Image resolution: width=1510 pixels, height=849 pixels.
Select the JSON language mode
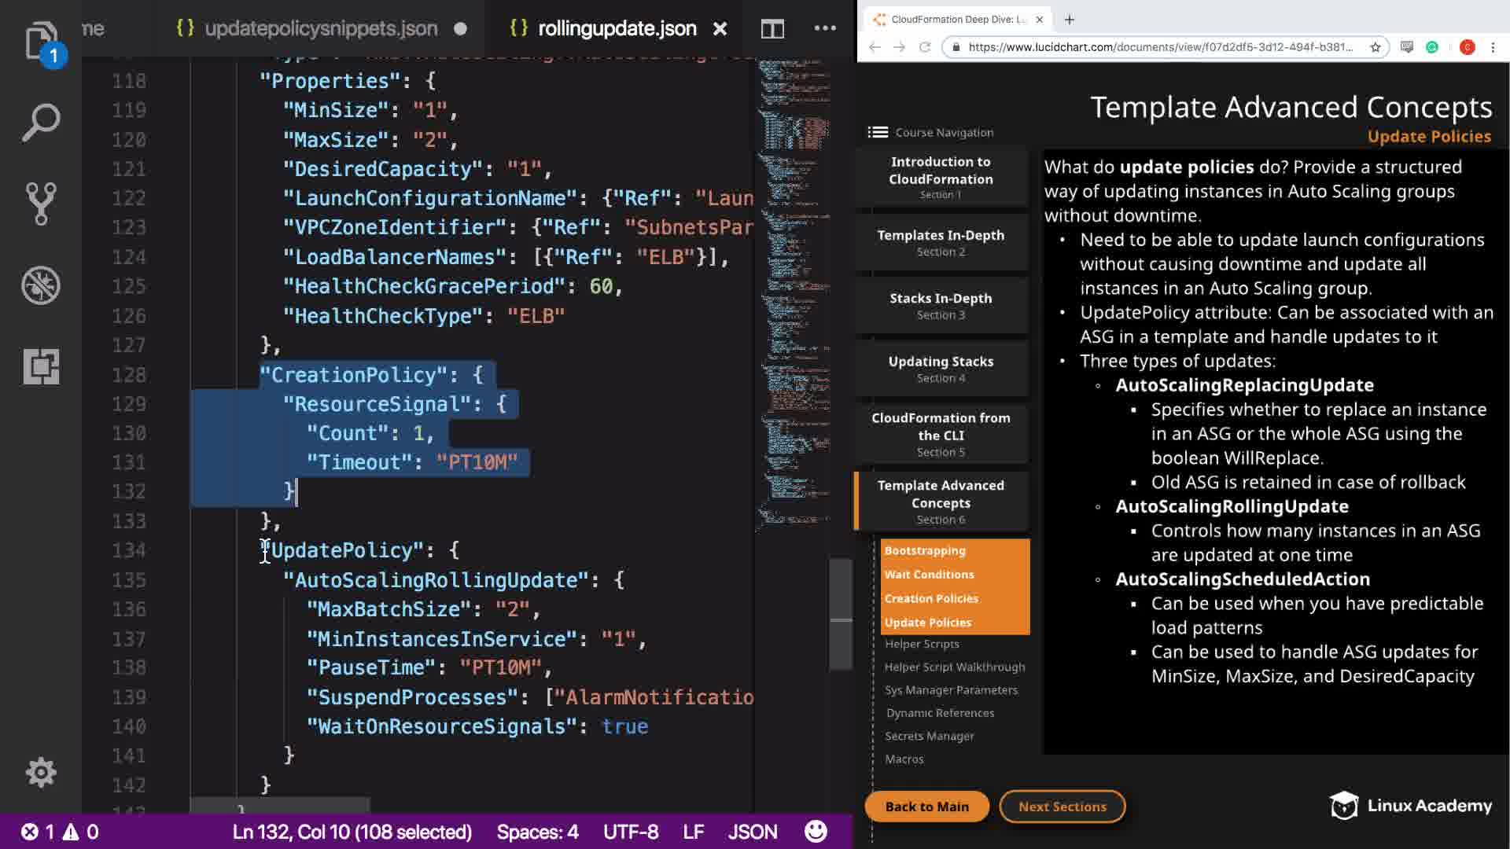(x=752, y=832)
